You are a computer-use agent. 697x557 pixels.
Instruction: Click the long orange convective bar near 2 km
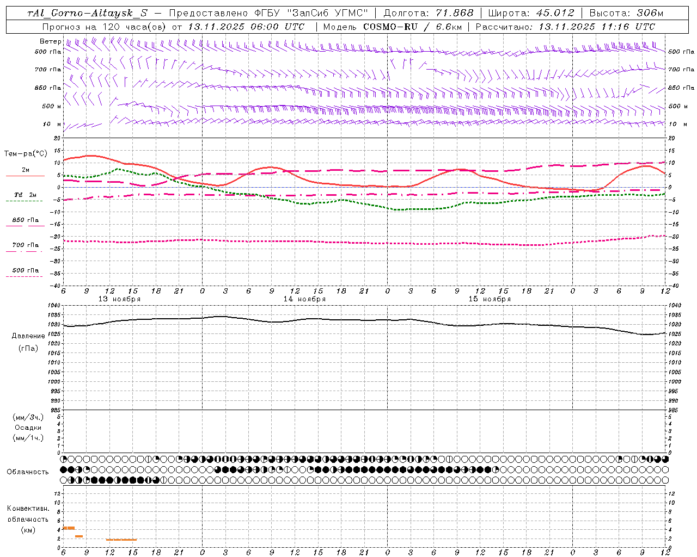(121, 540)
